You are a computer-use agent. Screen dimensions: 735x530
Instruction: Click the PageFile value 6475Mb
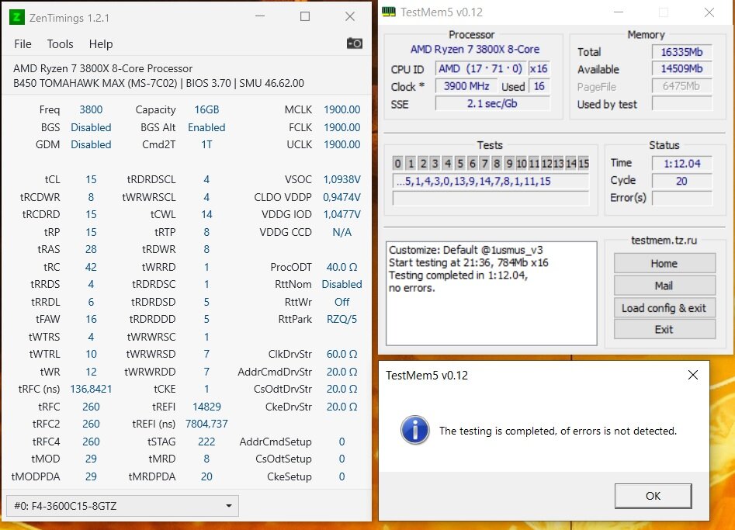681,86
